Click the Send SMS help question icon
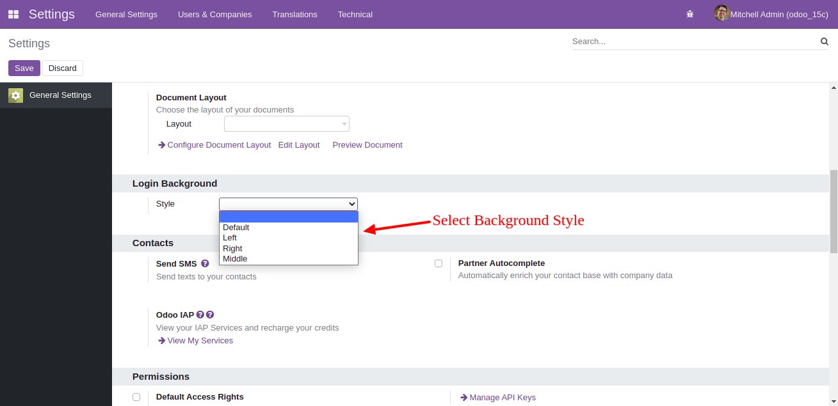The height and width of the screenshot is (406, 838). pos(205,263)
